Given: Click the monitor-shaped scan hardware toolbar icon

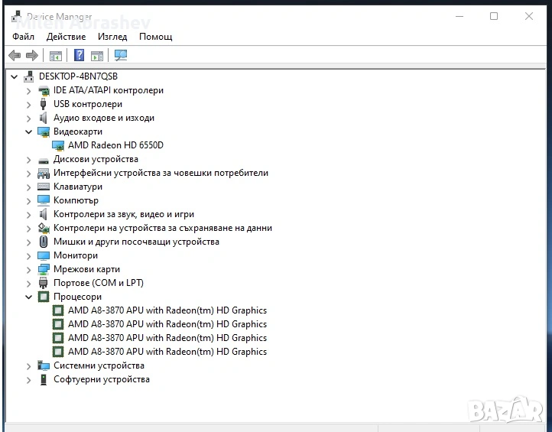Looking at the screenshot, I should [120, 55].
